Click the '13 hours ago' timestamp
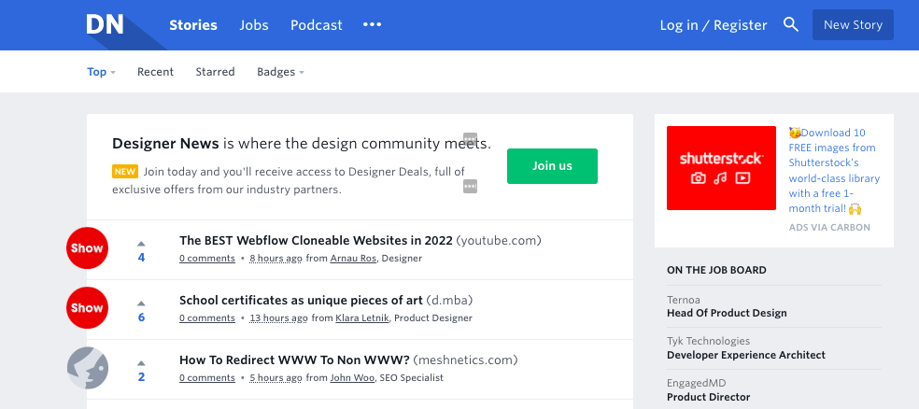The height and width of the screenshot is (409, 919). [x=278, y=318]
